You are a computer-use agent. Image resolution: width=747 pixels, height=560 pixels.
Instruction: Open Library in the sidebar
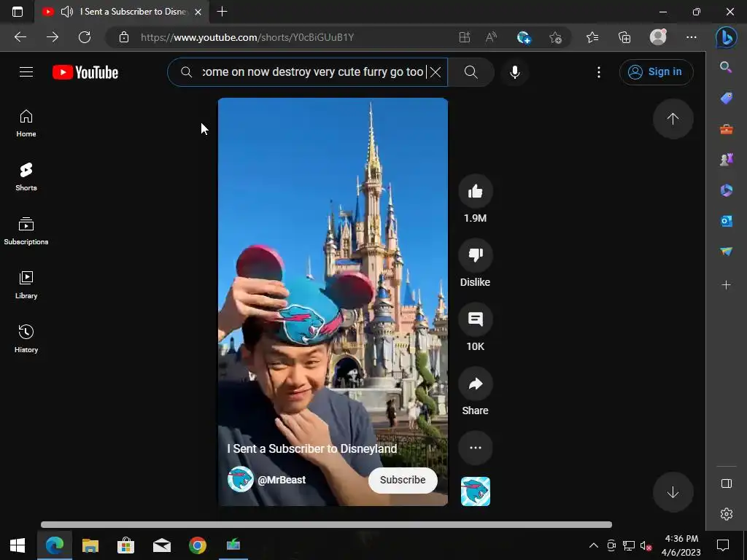point(26,285)
